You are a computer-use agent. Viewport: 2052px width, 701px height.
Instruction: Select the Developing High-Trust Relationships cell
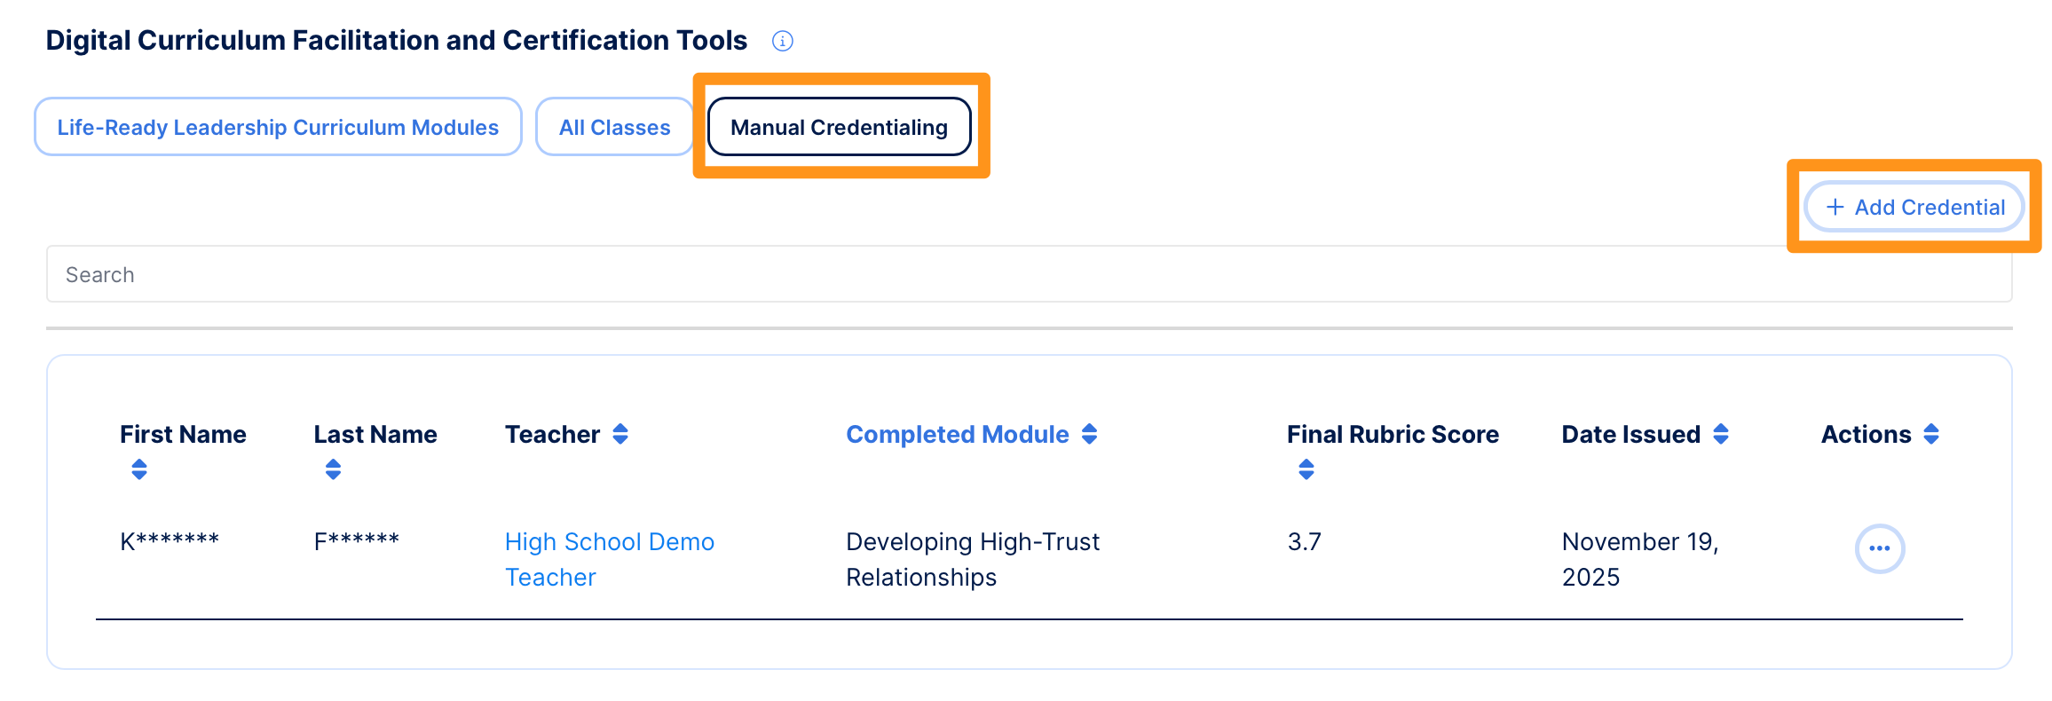[x=973, y=559]
